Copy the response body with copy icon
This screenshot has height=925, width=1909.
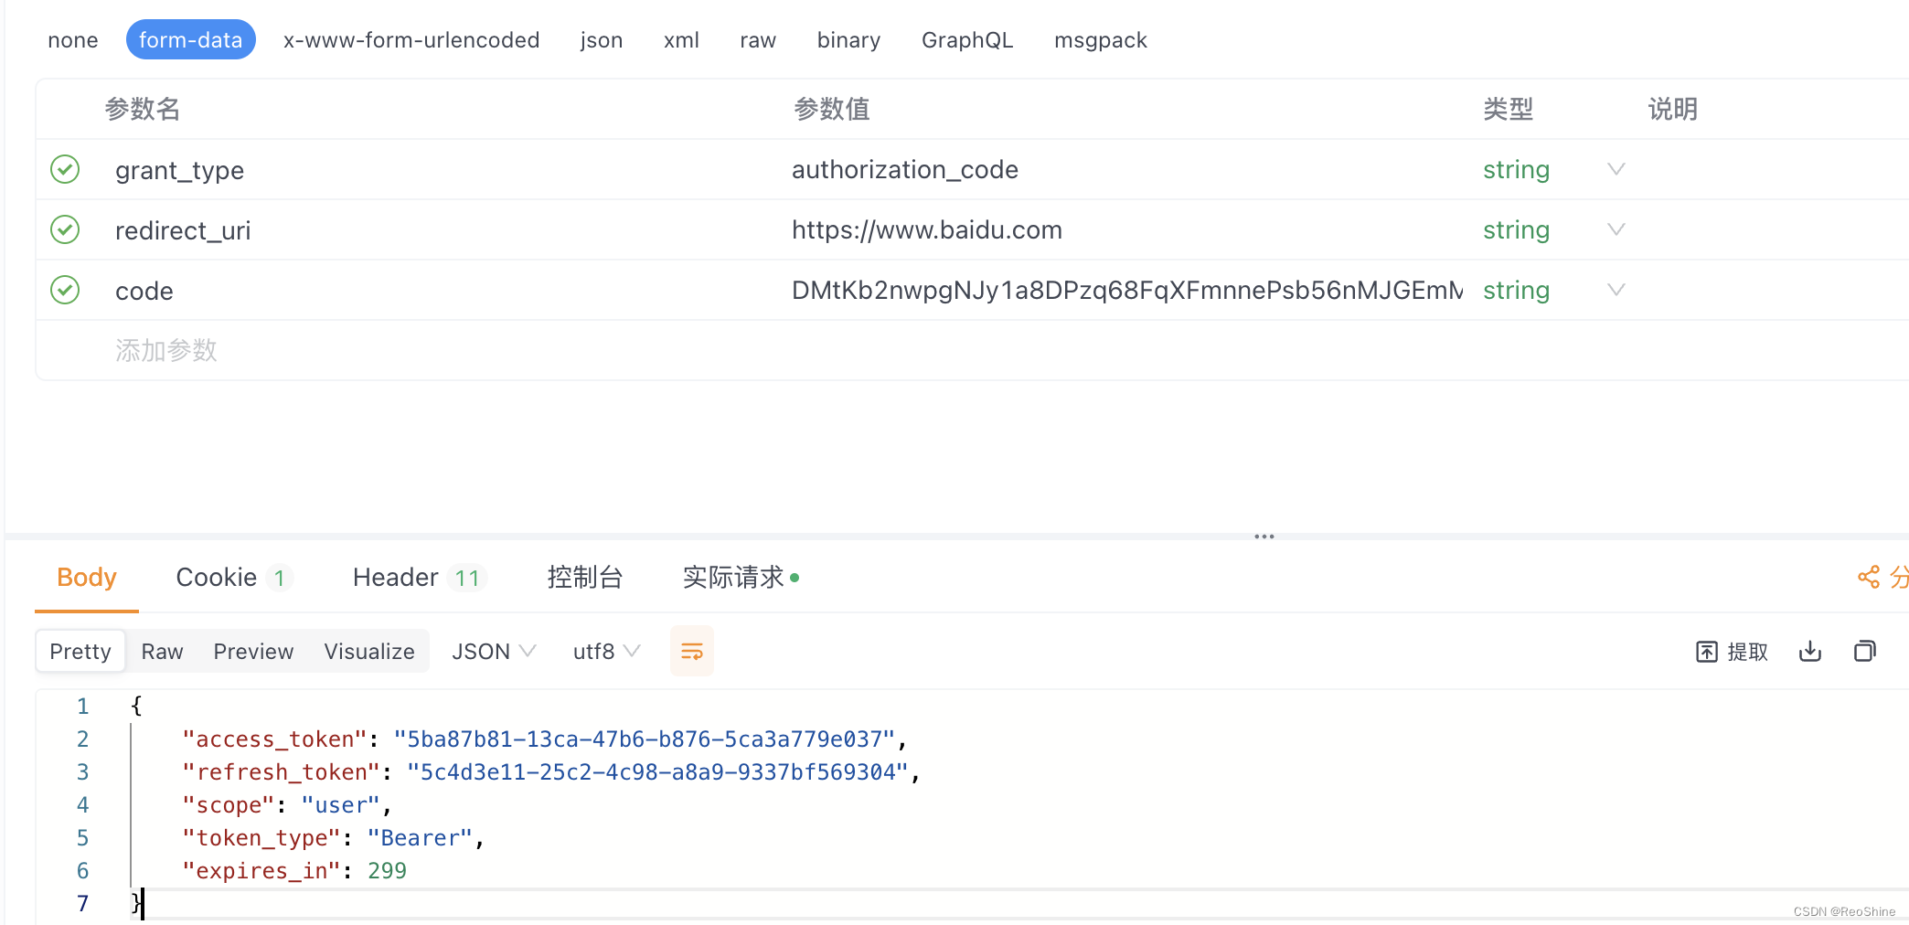[x=1865, y=651]
